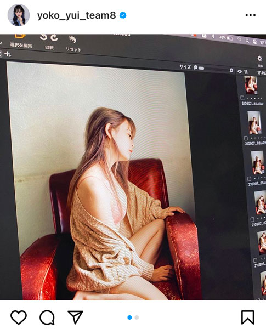Open the gear settings icon in photo app
Viewport: 266px width, 329px height.
click(260, 59)
